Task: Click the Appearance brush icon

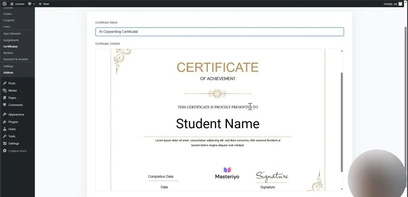Action: pos(4,114)
